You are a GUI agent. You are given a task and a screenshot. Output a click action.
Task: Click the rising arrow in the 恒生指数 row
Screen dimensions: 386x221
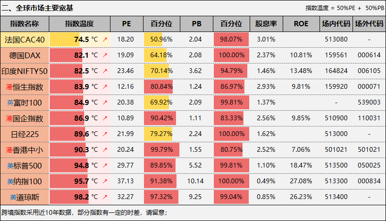click(x=105, y=87)
